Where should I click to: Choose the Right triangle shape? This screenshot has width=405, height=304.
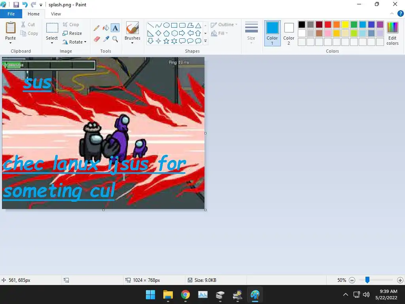coord(150,33)
